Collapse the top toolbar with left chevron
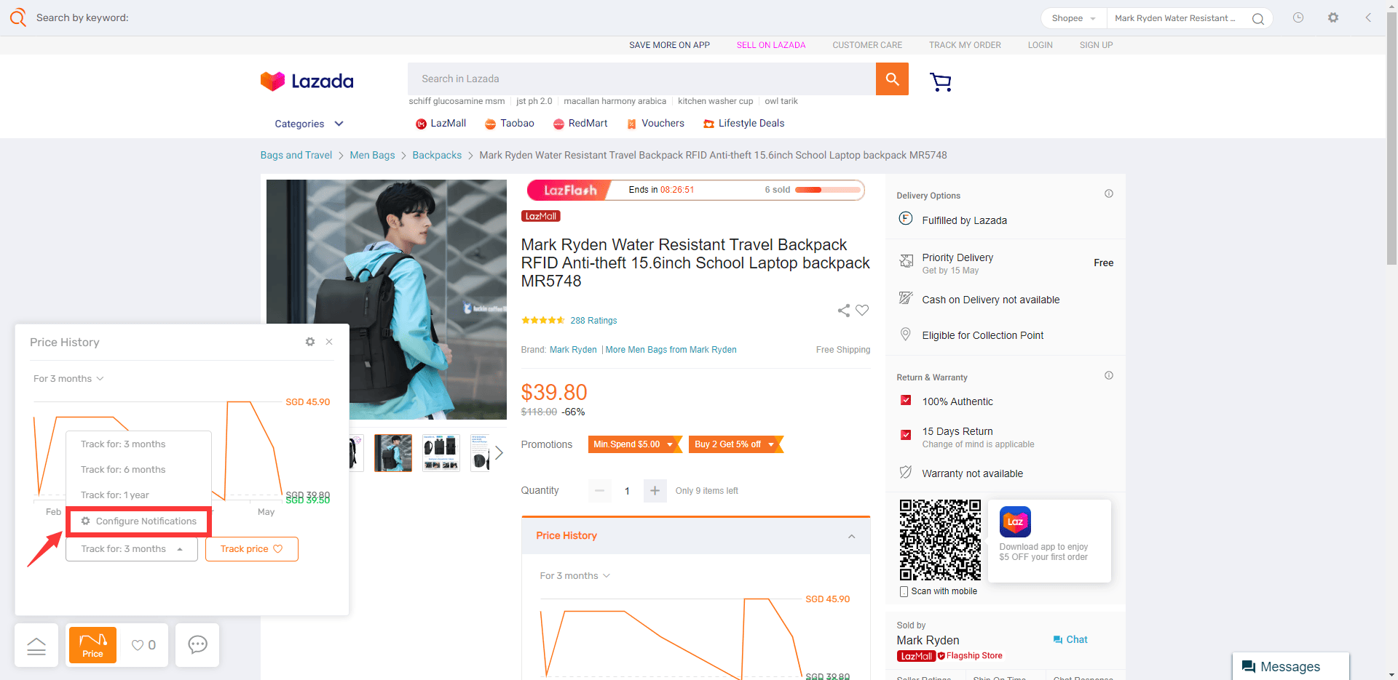The image size is (1398, 680). tap(1368, 17)
